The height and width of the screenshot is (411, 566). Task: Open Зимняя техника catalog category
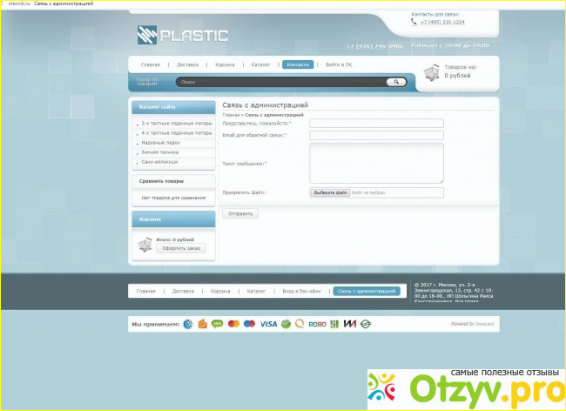[x=159, y=152]
